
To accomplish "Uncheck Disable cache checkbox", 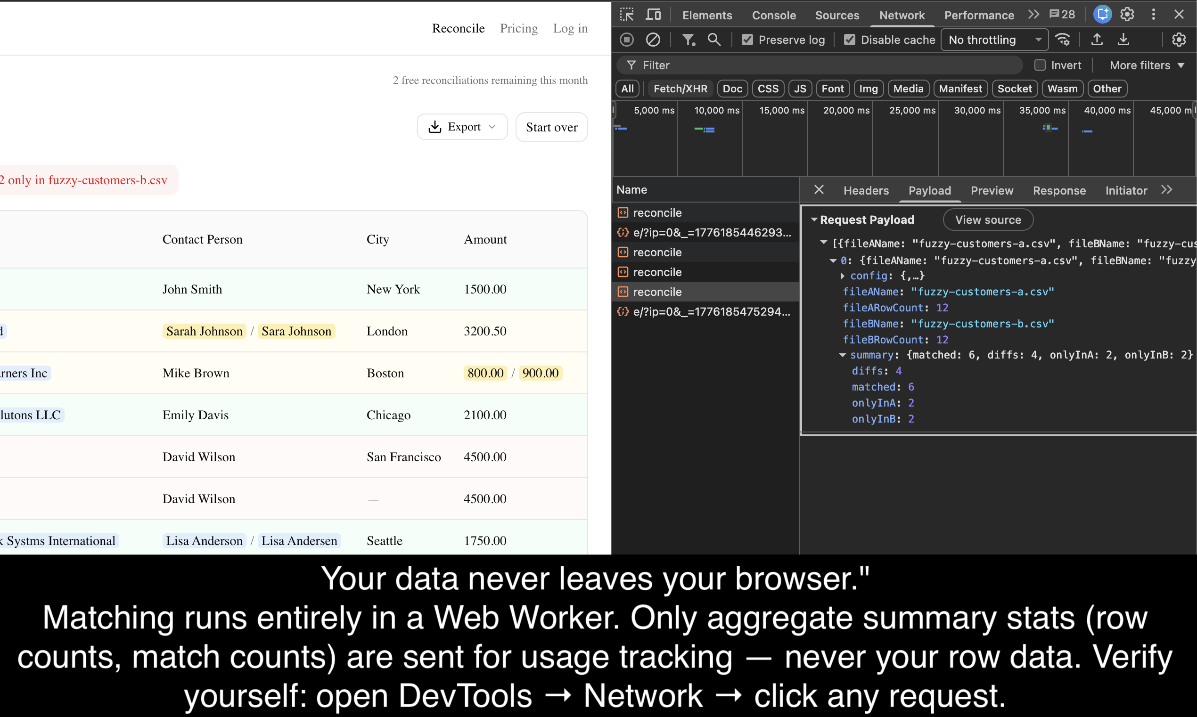I will (x=850, y=40).
